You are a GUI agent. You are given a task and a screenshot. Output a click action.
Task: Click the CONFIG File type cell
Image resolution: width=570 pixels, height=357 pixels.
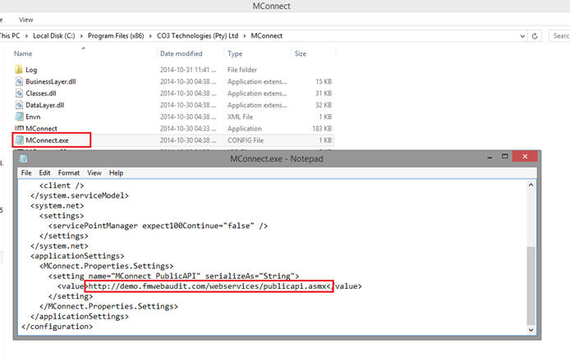pos(246,140)
